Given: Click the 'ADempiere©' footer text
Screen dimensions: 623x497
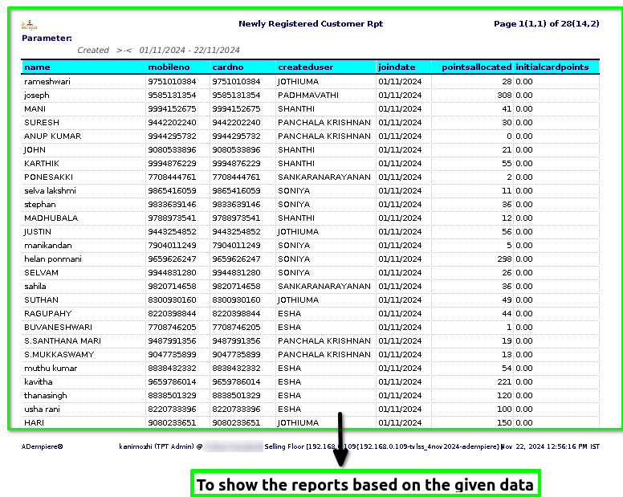Looking at the screenshot, I should coord(42,446).
